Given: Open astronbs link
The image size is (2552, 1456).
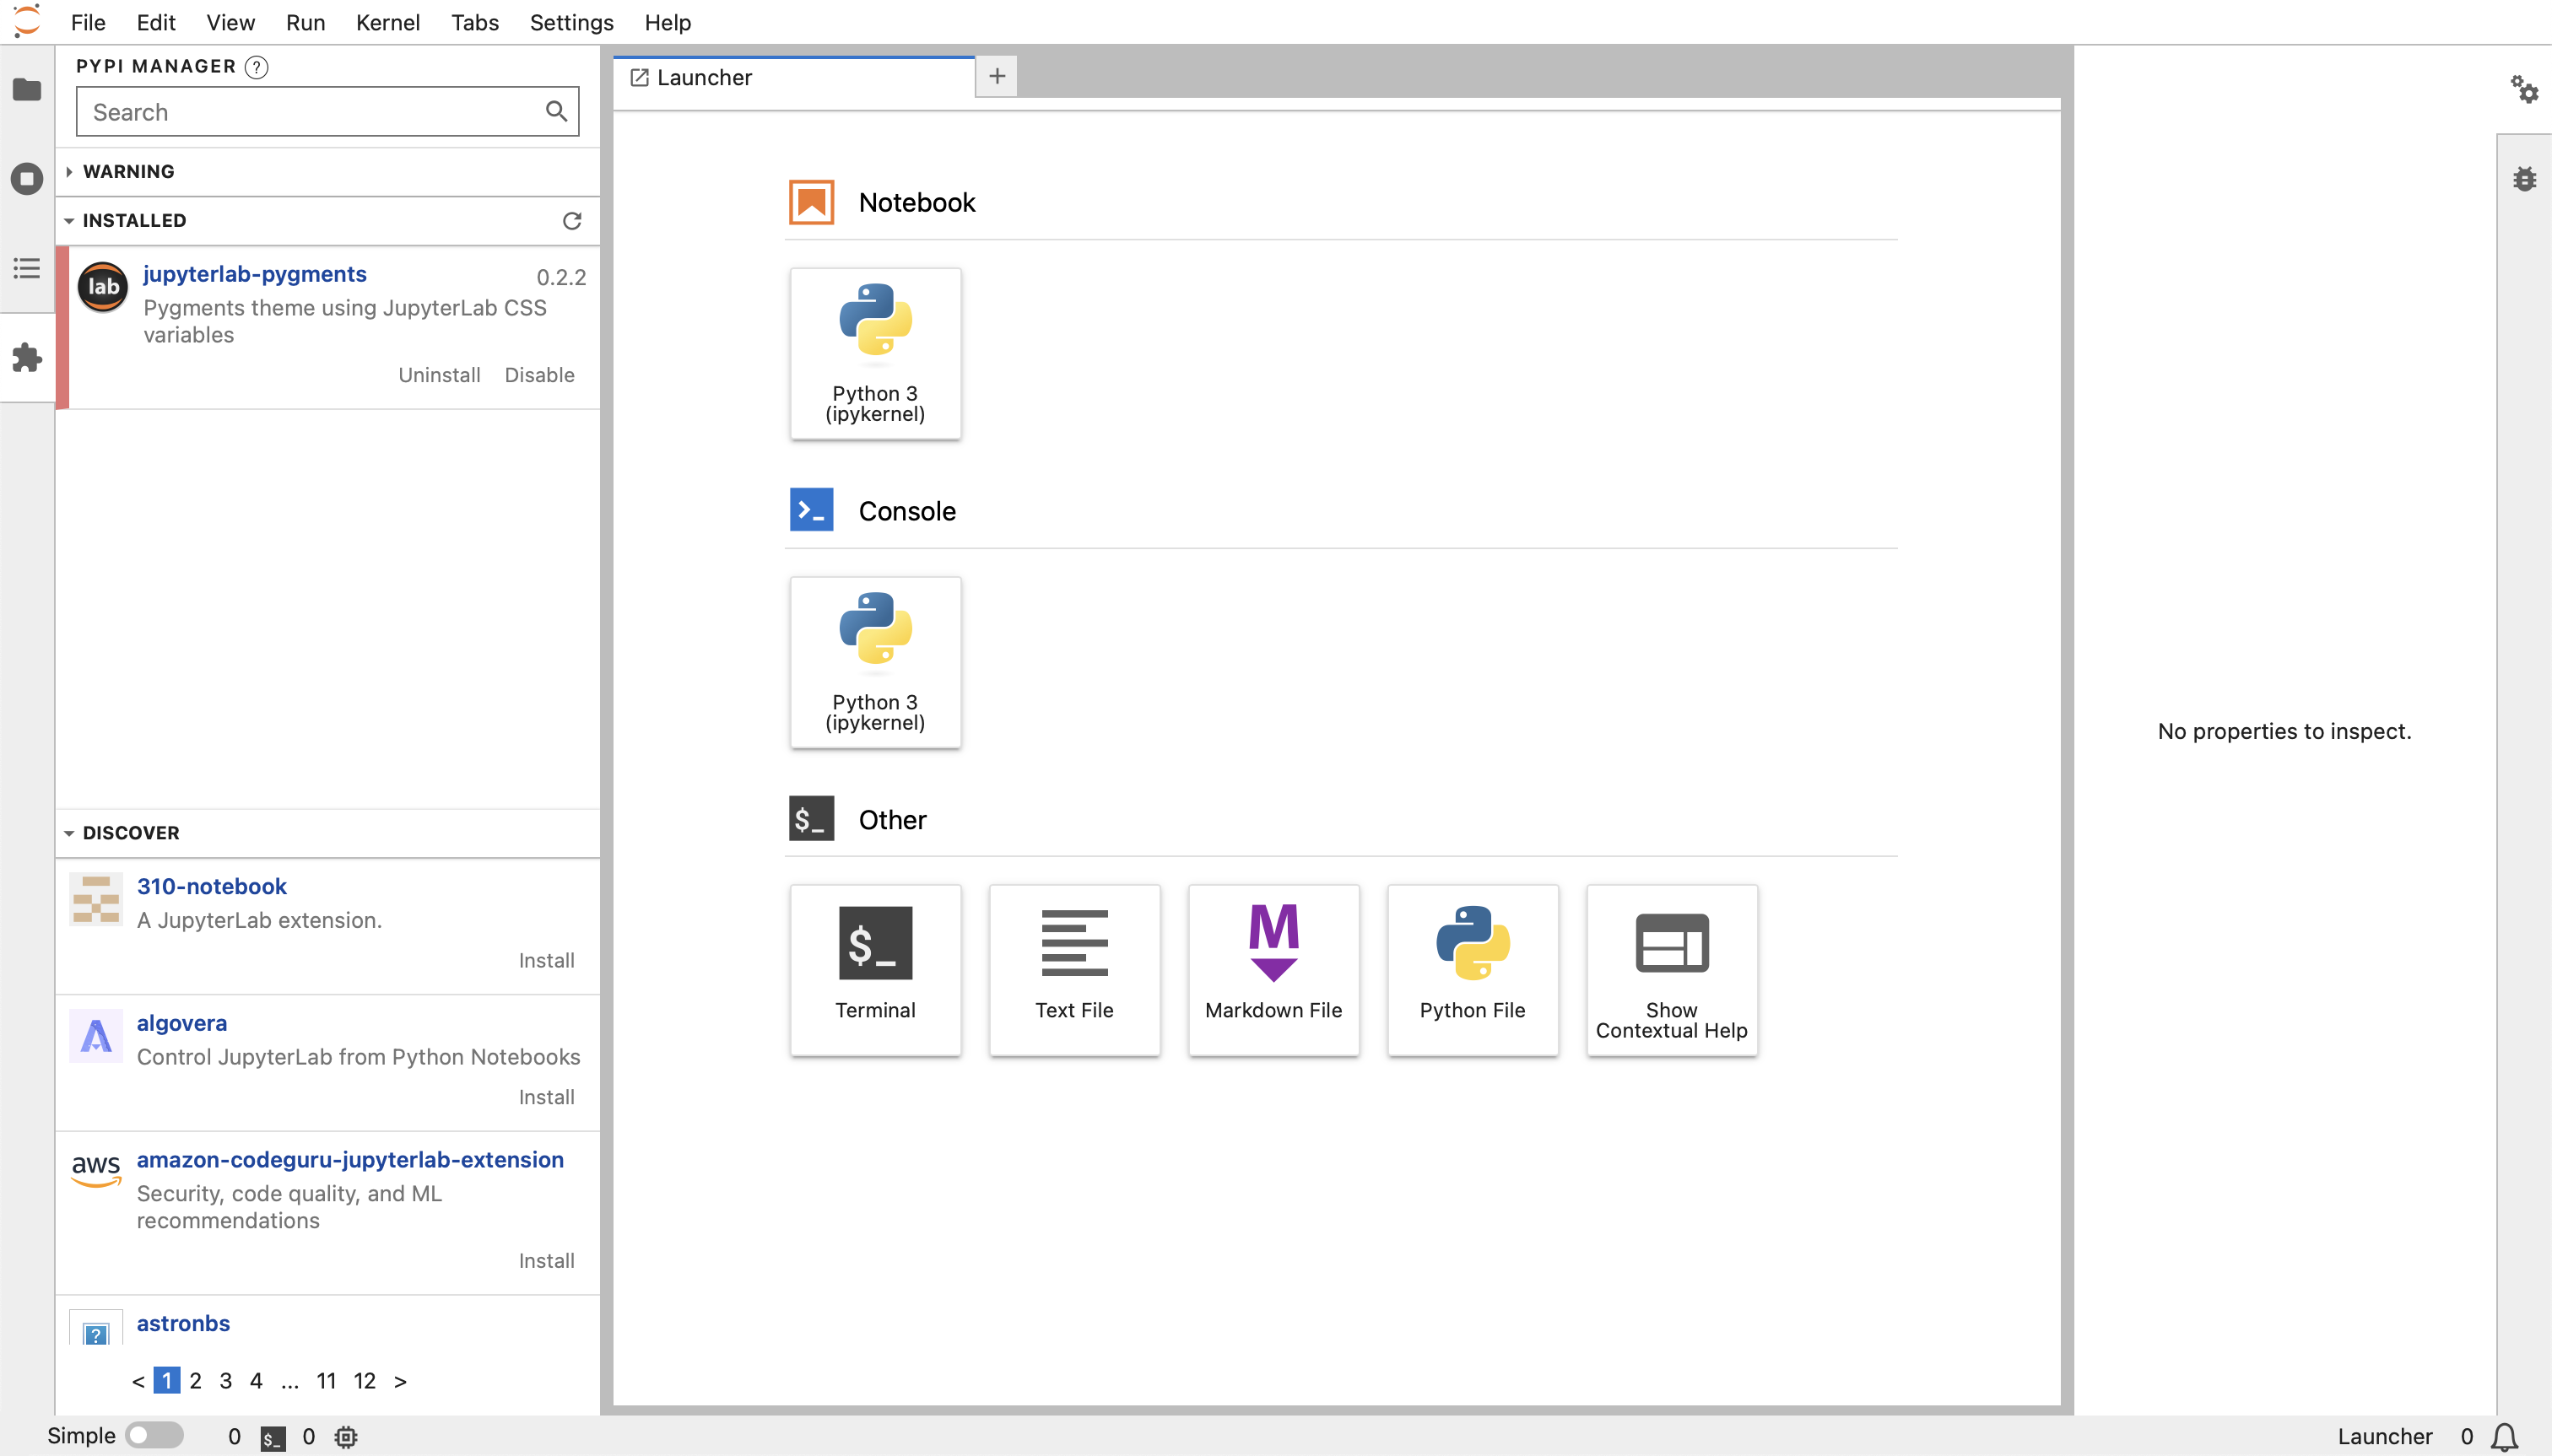Looking at the screenshot, I should (x=183, y=1323).
